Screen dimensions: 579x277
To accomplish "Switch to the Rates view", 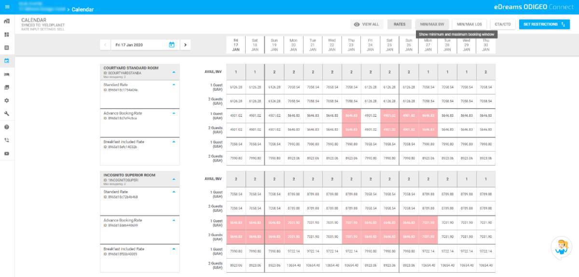I will pyautogui.click(x=400, y=24).
